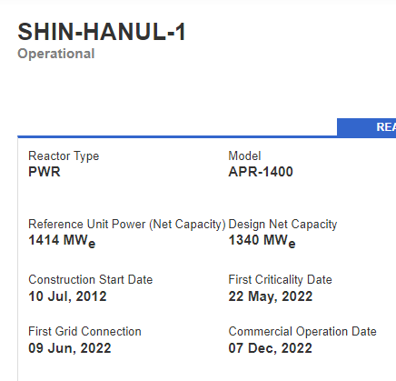
Task: Click the PWR reactor type value
Action: 45,172
